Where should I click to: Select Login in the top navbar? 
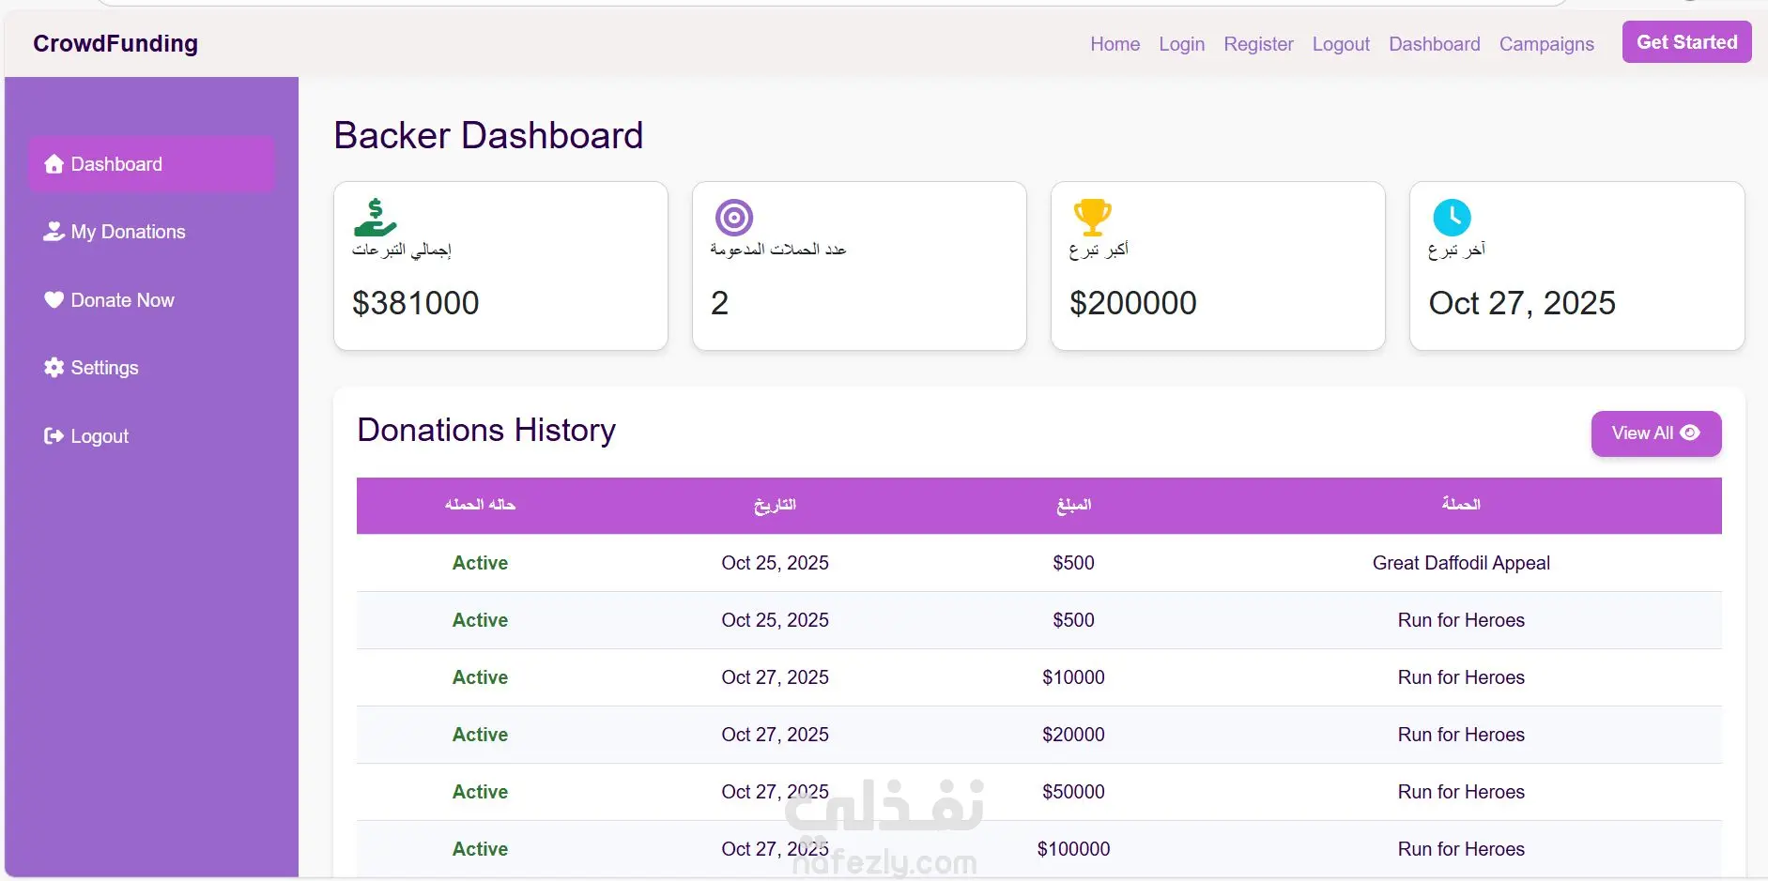pyautogui.click(x=1181, y=44)
